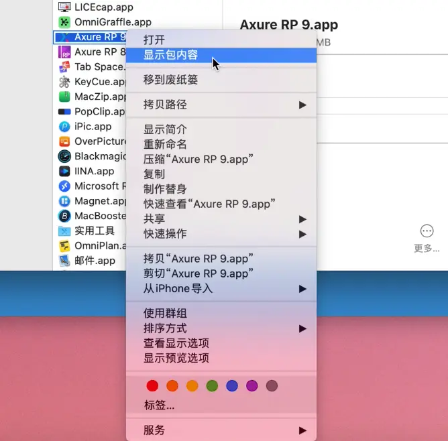Viewport: 448px width, 441px height.
Task: Choose 复制 menu entry
Action: 221,174
